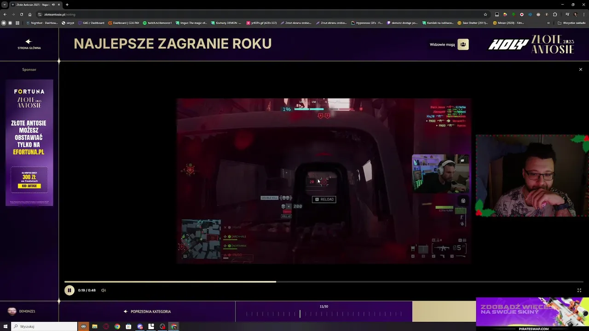Open the Microsoft Store taskbar icon
Image resolution: width=589 pixels, height=331 pixels.
point(128,326)
